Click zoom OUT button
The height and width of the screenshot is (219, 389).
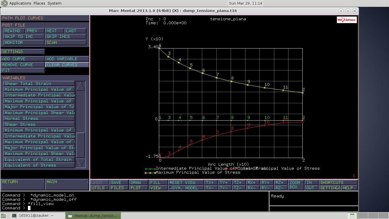click(312, 188)
